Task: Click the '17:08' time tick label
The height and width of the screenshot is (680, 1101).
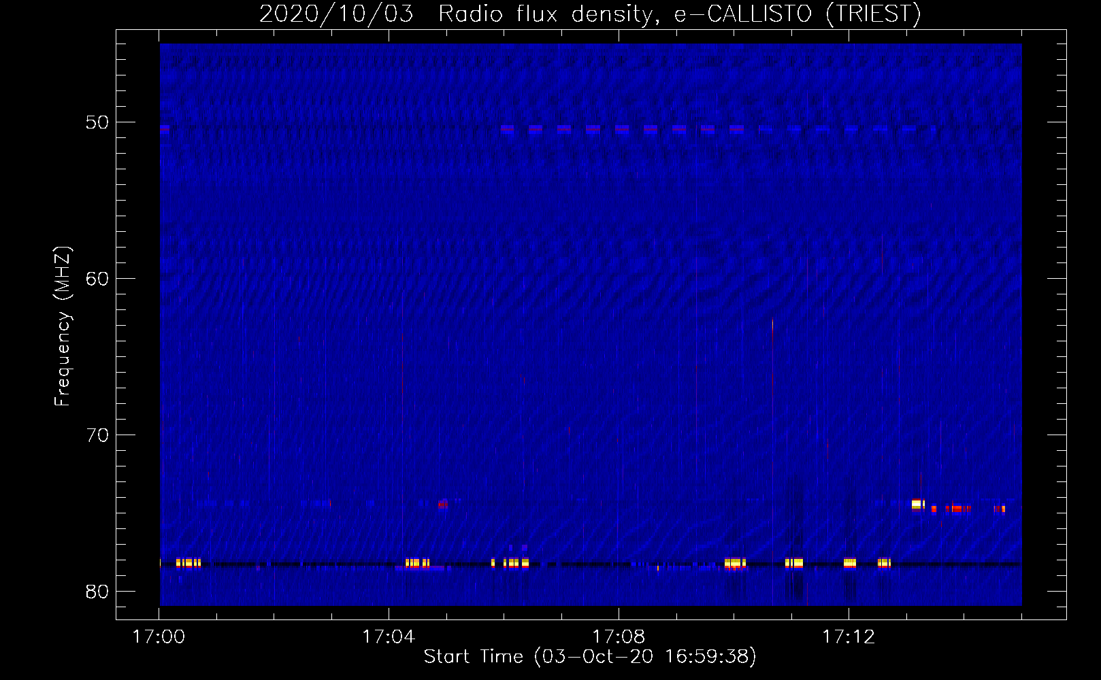Action: (x=619, y=637)
